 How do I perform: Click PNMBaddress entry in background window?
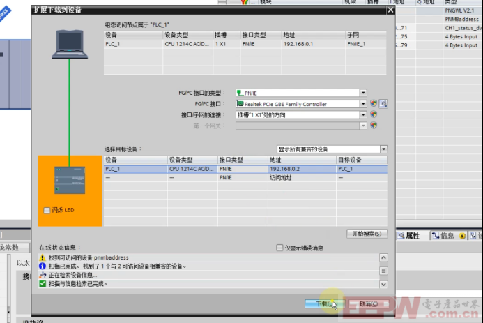point(461,19)
